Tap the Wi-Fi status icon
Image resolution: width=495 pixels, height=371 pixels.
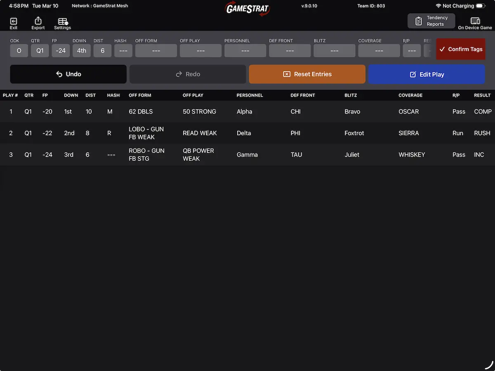(x=438, y=6)
